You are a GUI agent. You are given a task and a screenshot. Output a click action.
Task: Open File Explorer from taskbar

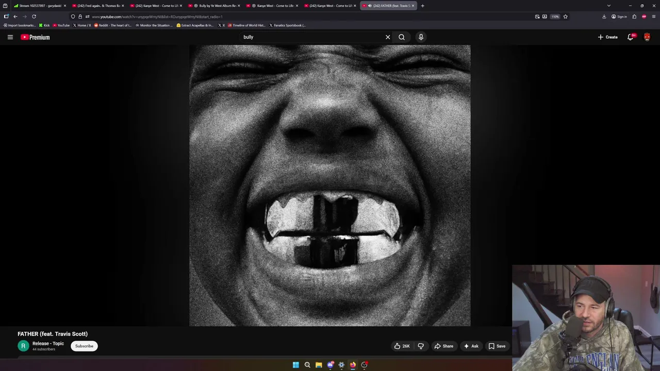tap(319, 365)
